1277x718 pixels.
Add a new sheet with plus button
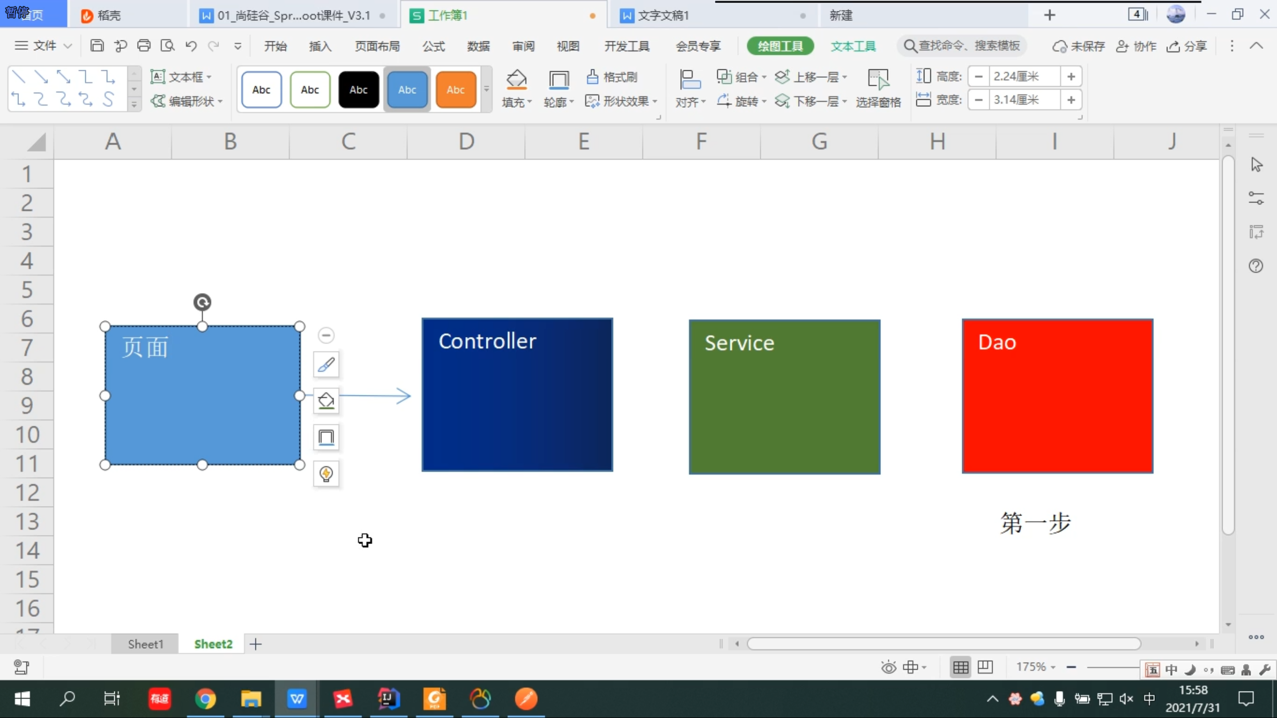pos(255,644)
